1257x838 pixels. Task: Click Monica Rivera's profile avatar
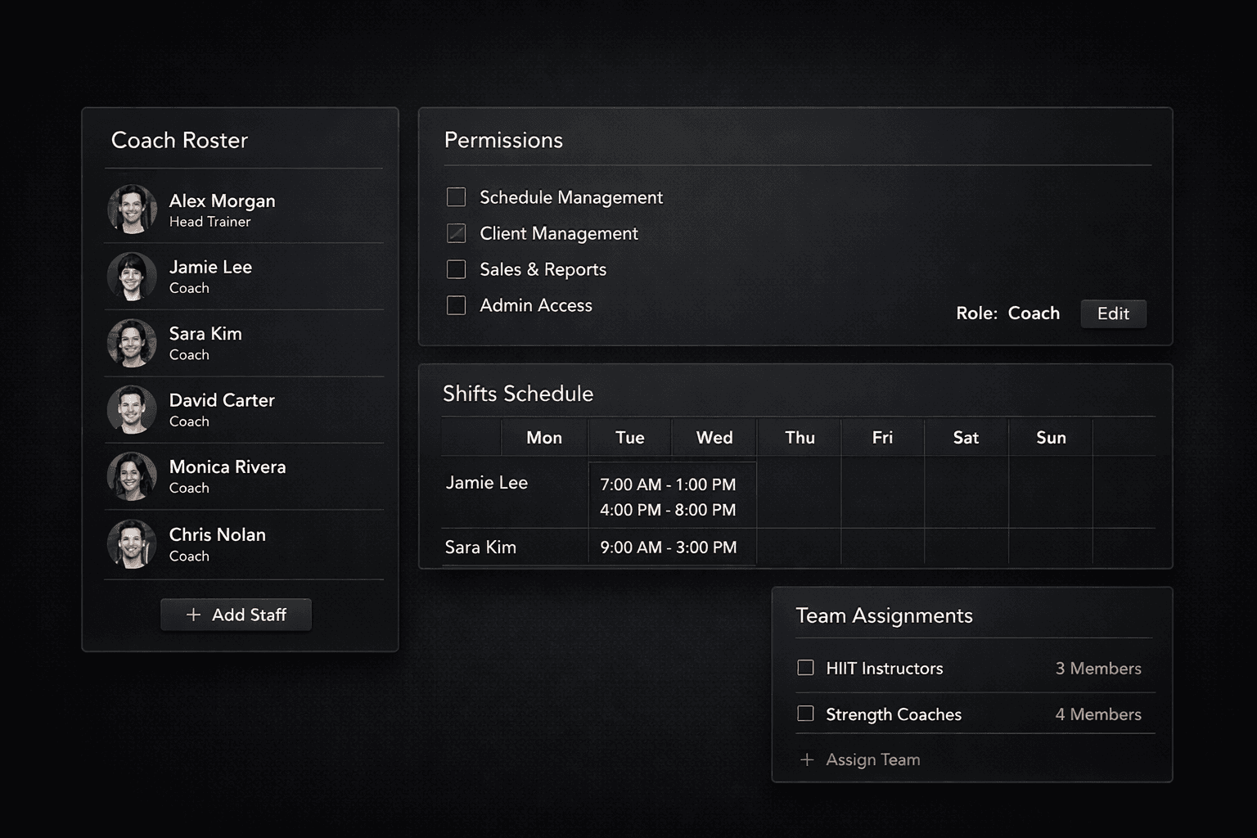[131, 476]
